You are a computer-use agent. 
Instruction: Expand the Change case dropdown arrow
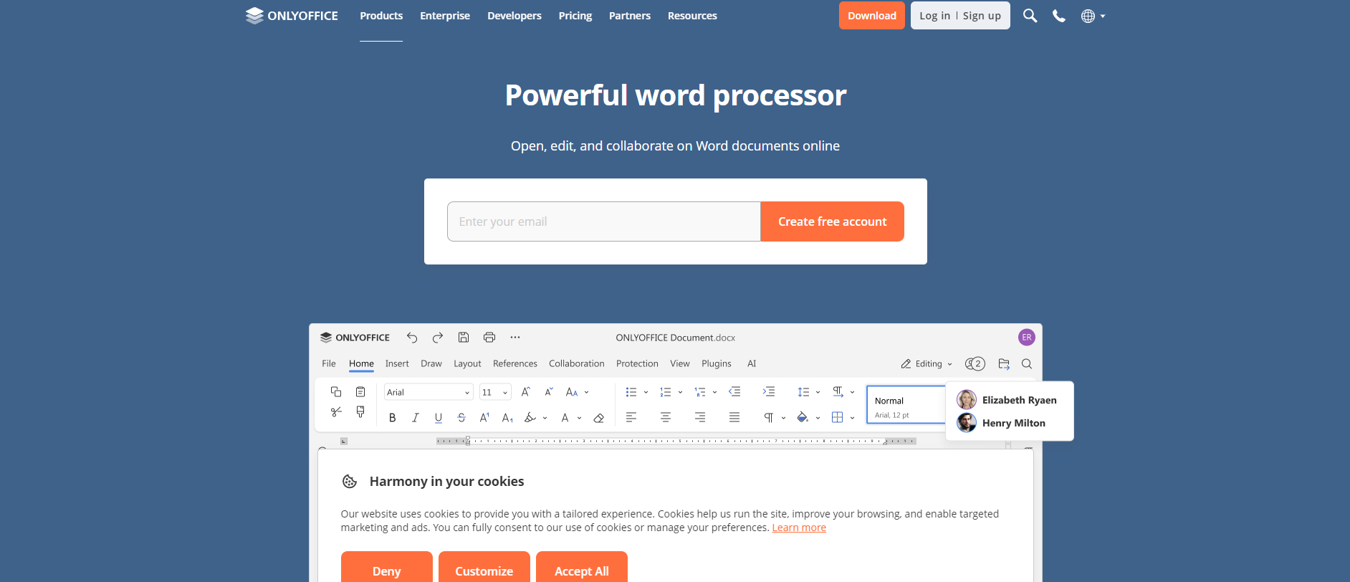coord(587,392)
